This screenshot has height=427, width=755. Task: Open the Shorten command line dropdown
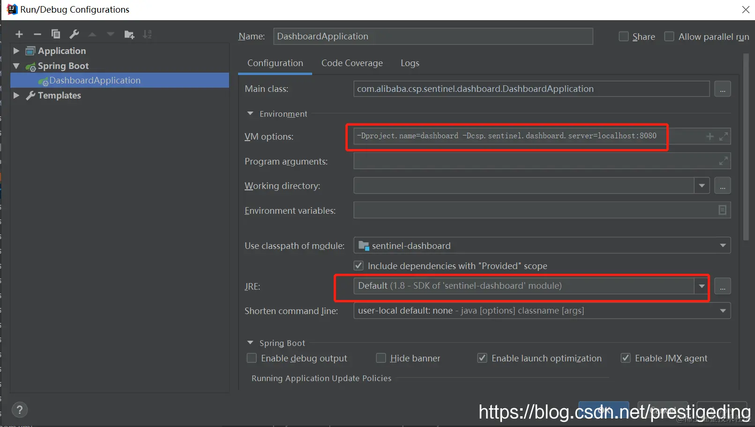723,311
